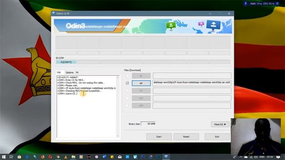Image resolution: width=285 pixels, height=160 pixels.
Task: Click the BL file button
Action: click(141, 76)
